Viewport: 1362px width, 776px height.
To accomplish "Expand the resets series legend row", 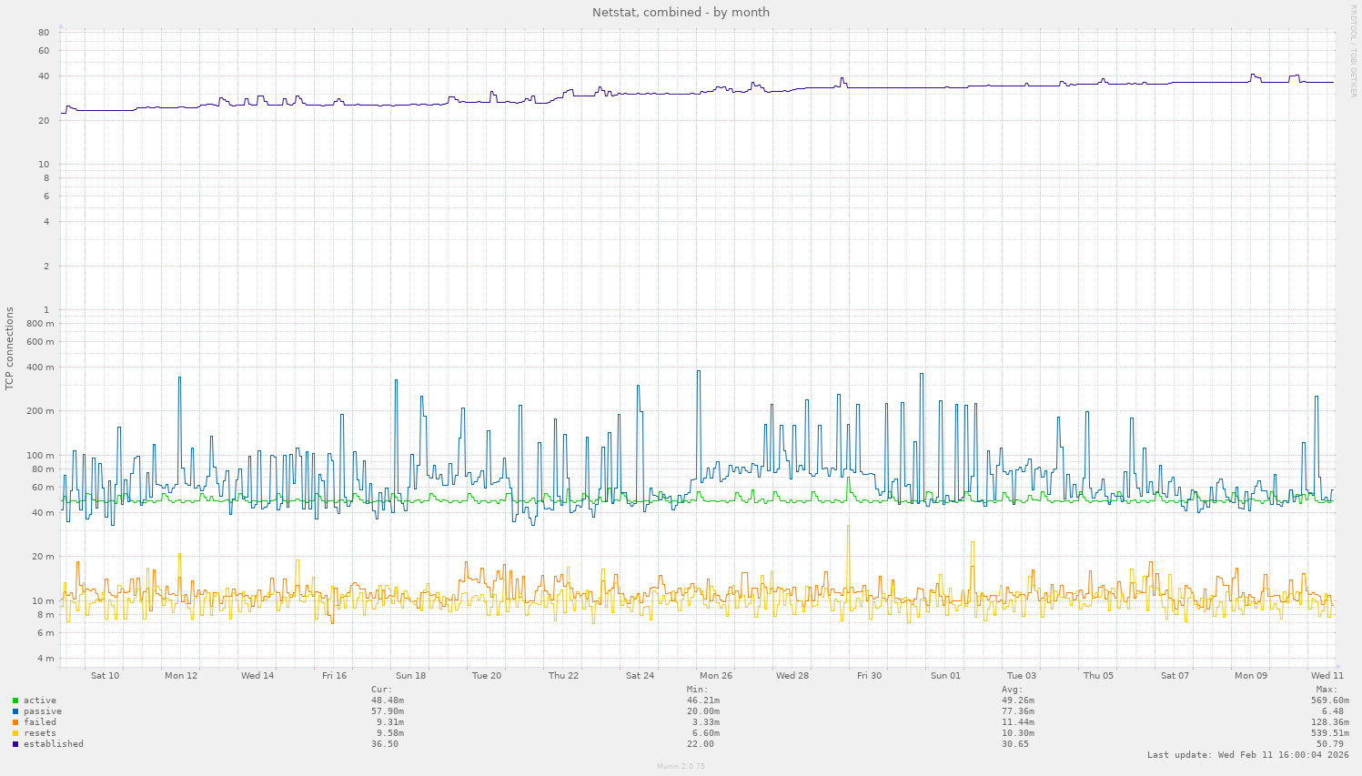I will pyautogui.click(x=39, y=732).
